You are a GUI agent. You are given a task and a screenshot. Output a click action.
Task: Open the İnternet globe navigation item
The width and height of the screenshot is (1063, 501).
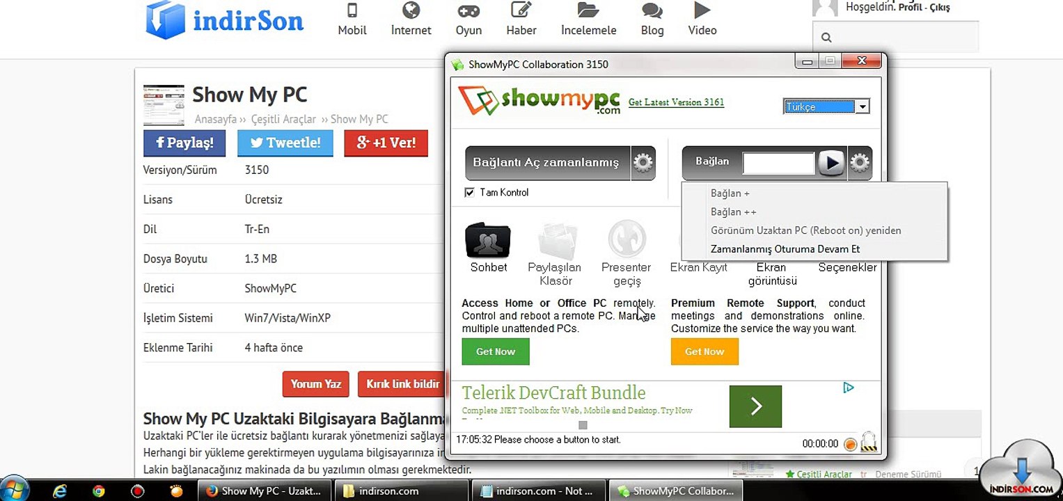coord(411,19)
